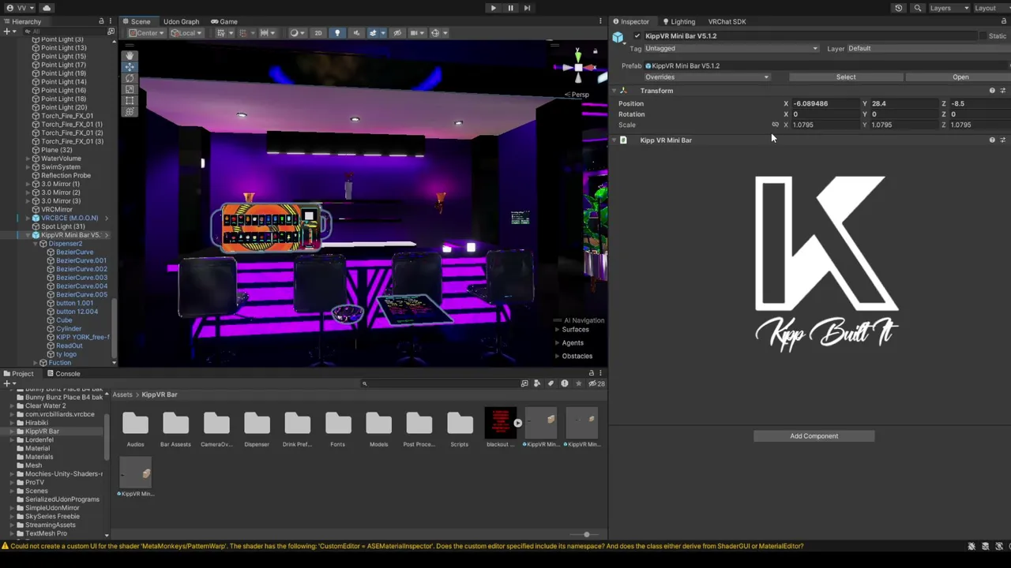Open Kipp VR Mini Bar preset settings icon
This screenshot has height=568, width=1011.
1003,140
